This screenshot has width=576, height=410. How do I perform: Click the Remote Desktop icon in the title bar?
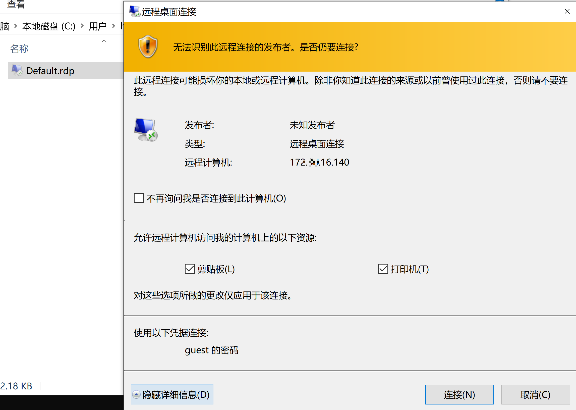point(134,11)
